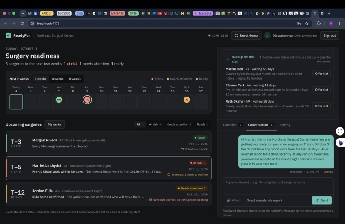Image resolution: width=345 pixels, height=224 pixels.
Task: Open the Conversation tab
Action: (261, 125)
